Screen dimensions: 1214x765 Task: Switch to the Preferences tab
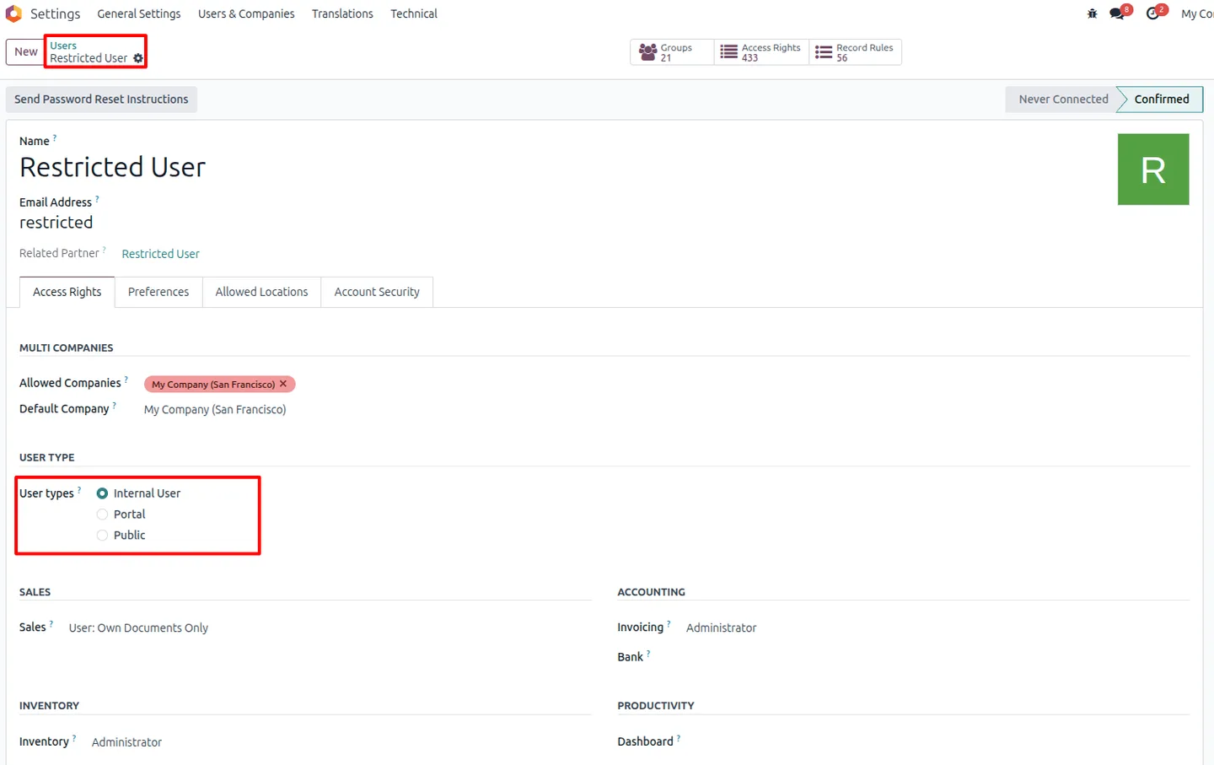[158, 292]
